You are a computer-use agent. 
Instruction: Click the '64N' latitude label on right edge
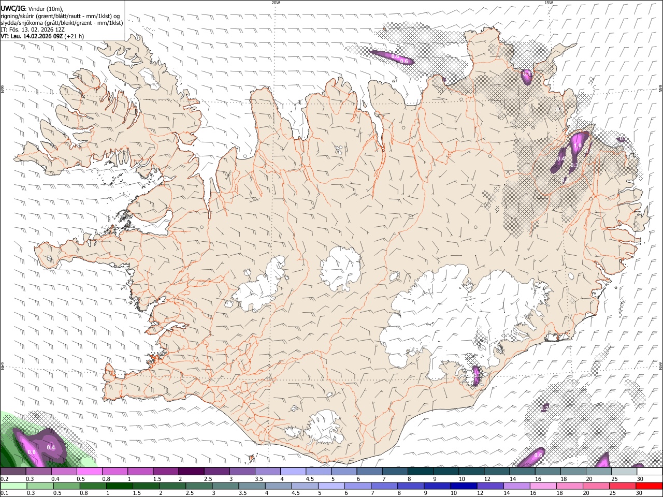(660, 366)
